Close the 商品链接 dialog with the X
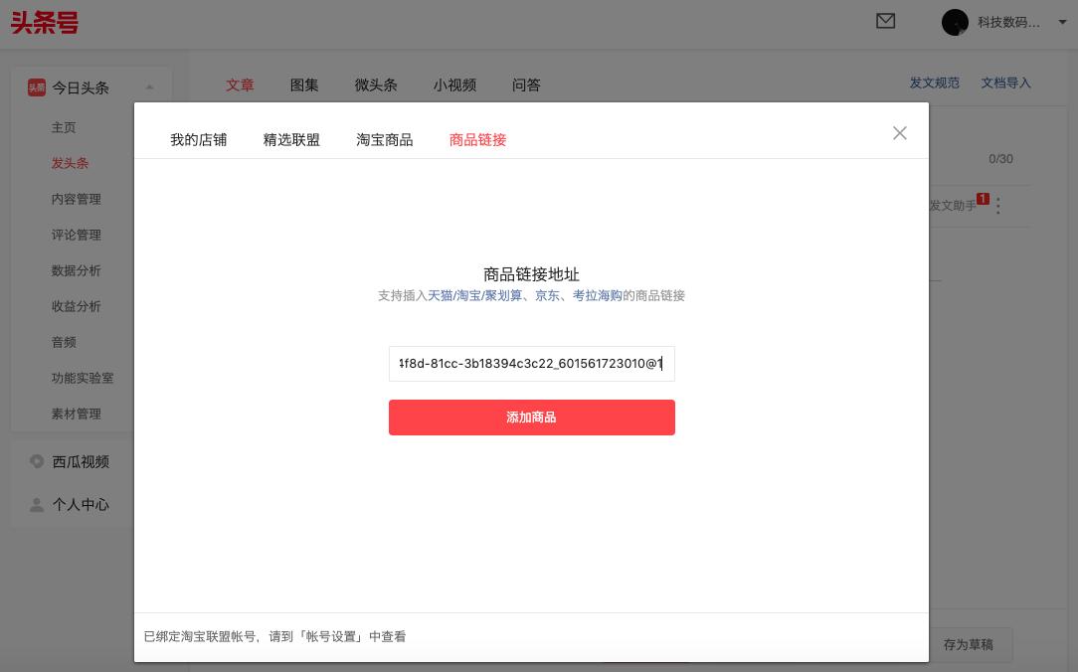 tap(900, 132)
